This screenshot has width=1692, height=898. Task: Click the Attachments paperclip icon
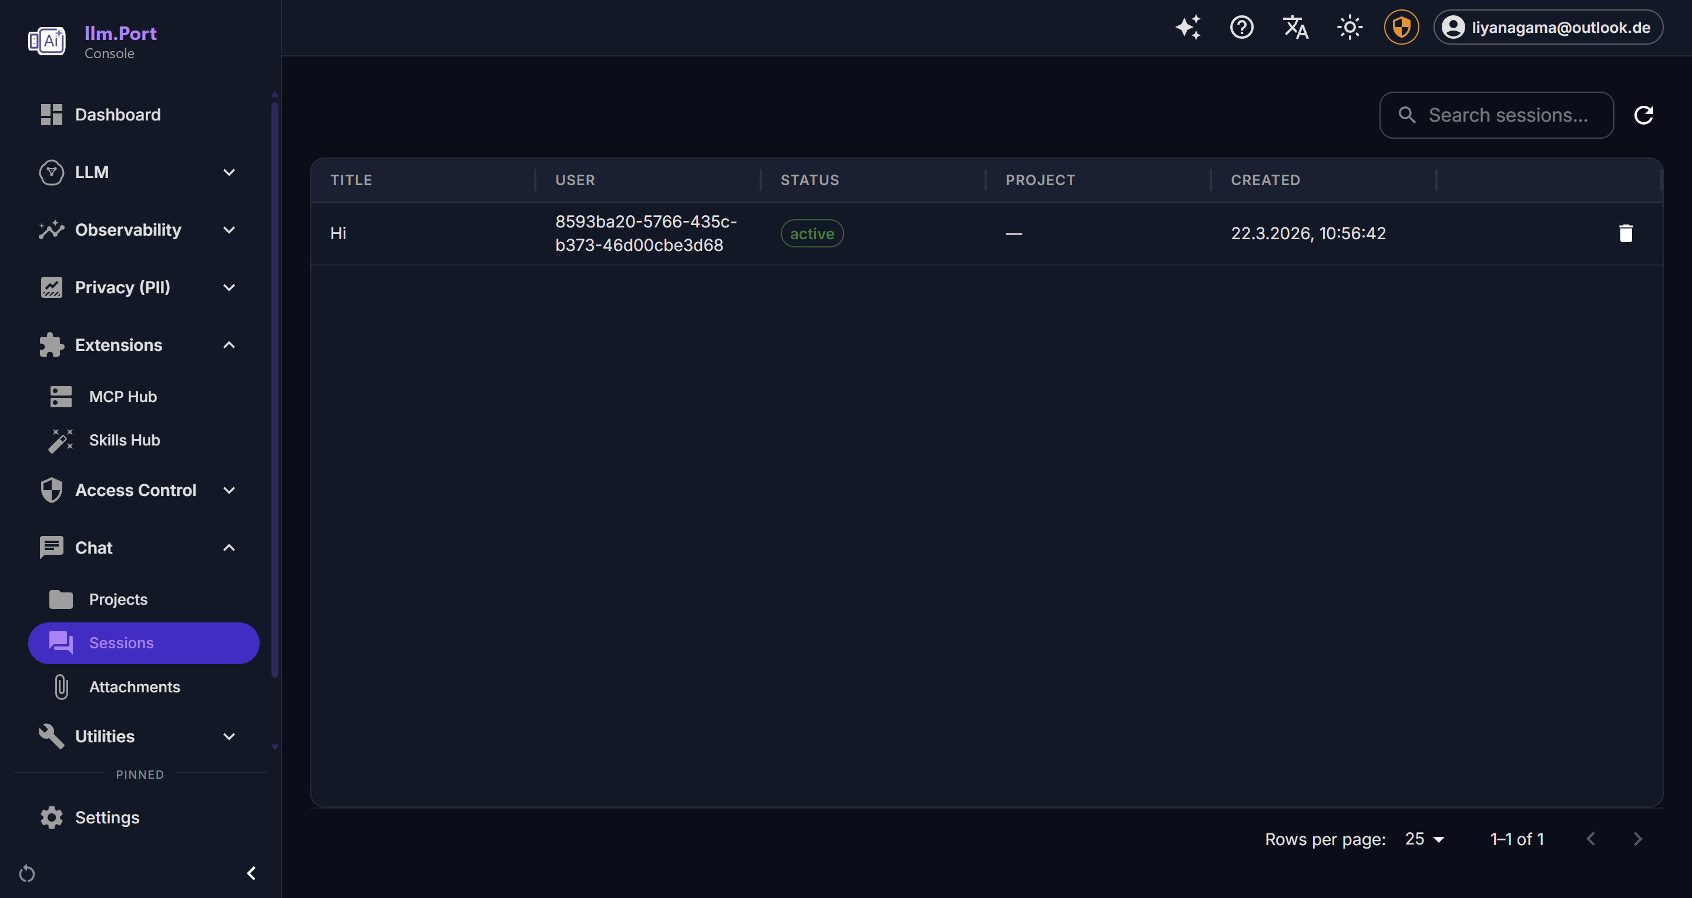pyautogui.click(x=61, y=687)
